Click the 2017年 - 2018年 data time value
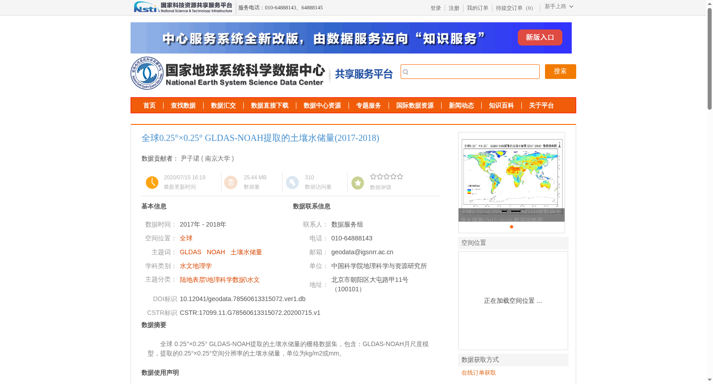713x384 pixels. 203,224
